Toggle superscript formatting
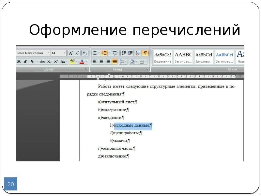Image resolution: width=261 pixels, height=196 pixels. (56, 61)
